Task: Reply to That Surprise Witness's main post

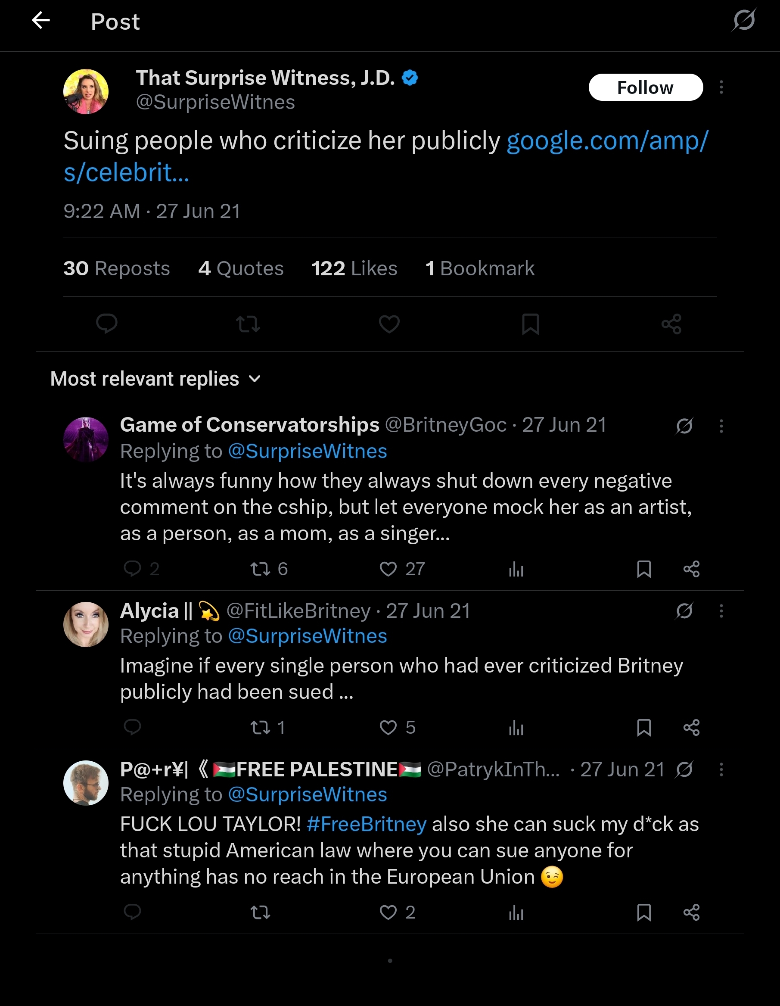Action: pos(107,324)
